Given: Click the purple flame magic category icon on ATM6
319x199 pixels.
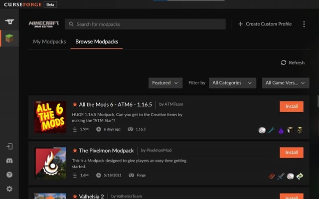Looking at the screenshot, I should pyautogui.click(x=281, y=131).
